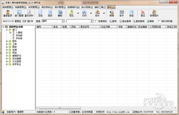Open 基本资料 basic data
Screen dimensions: 179x115
coord(29,13)
